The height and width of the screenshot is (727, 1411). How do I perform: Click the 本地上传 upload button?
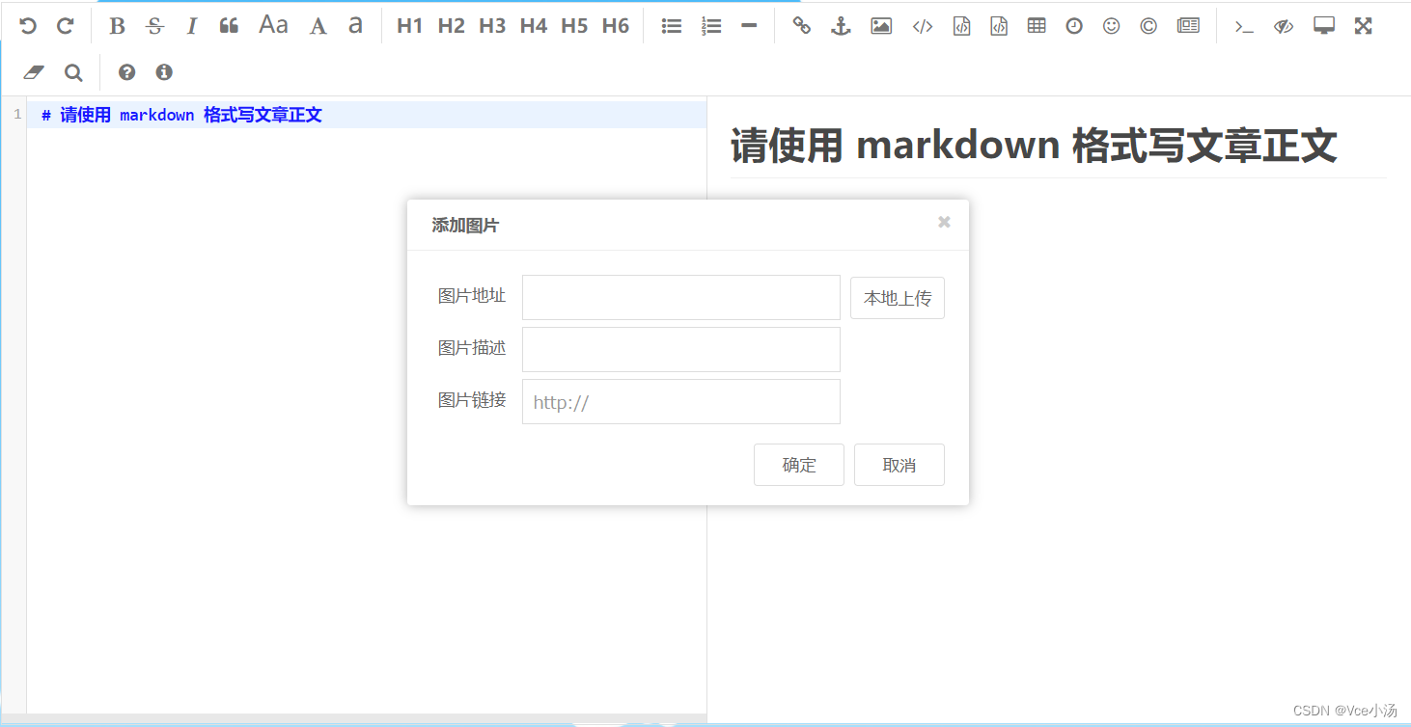click(898, 298)
